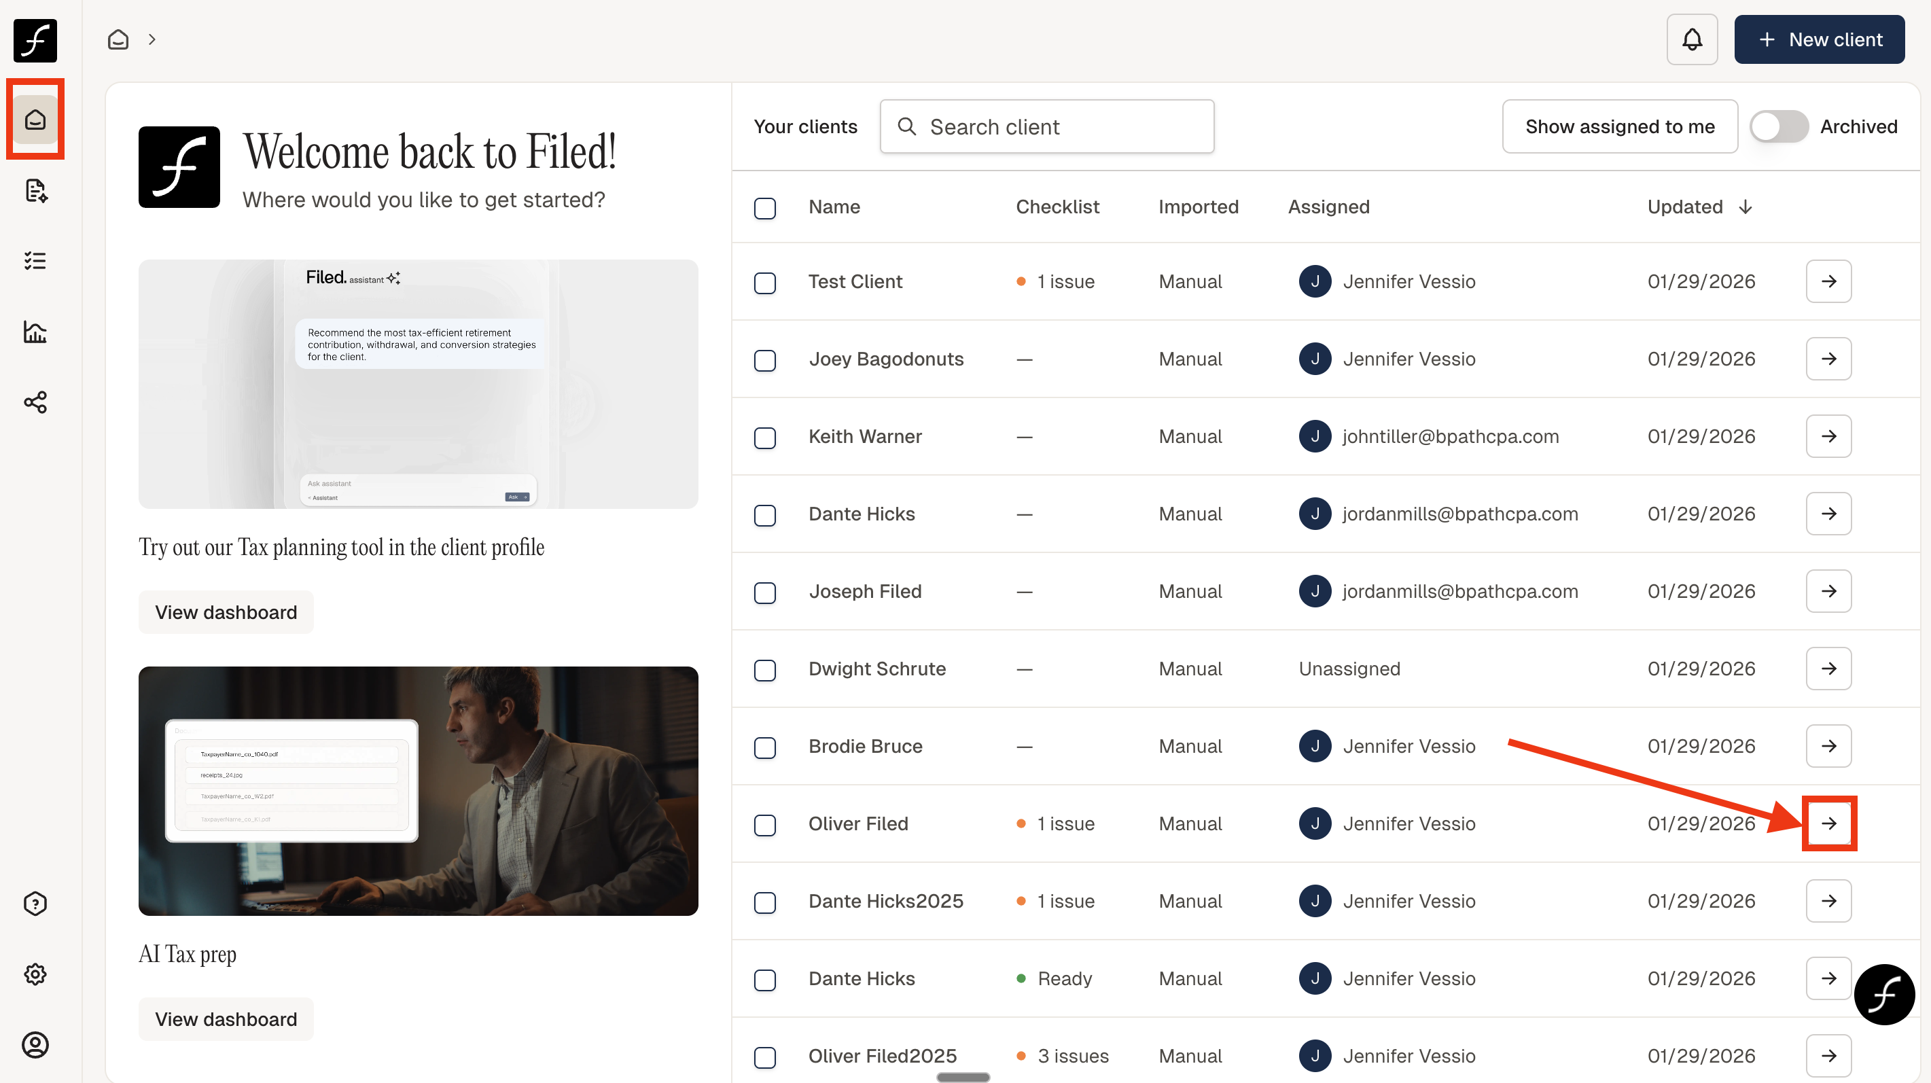Viewport: 1931px width, 1083px height.
Task: Toggle the Archived switch
Action: click(x=1778, y=126)
